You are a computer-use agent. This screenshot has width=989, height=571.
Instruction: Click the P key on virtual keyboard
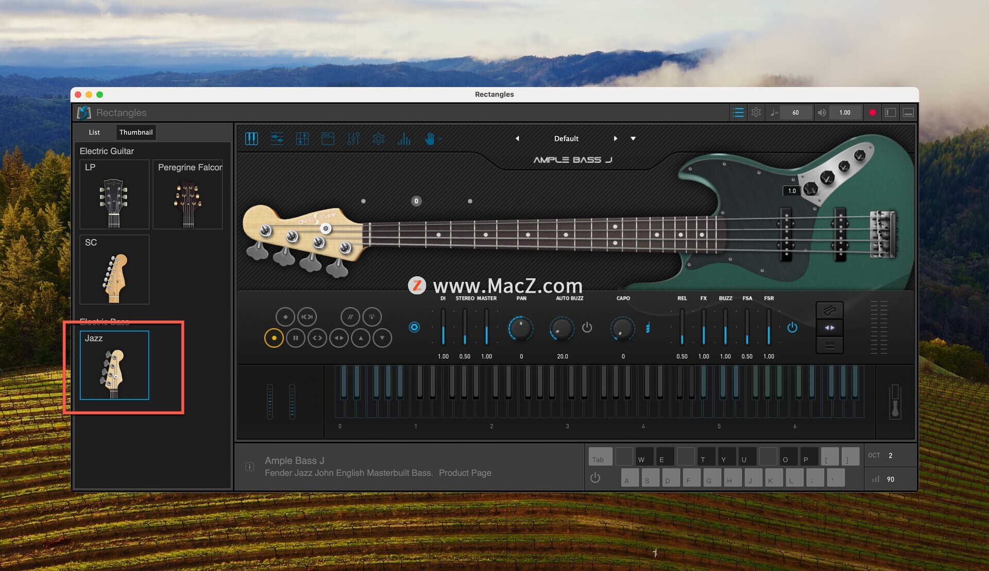809,456
